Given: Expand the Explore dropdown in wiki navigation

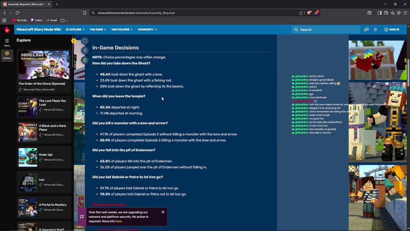Looking at the screenshot, I should tap(75, 30).
